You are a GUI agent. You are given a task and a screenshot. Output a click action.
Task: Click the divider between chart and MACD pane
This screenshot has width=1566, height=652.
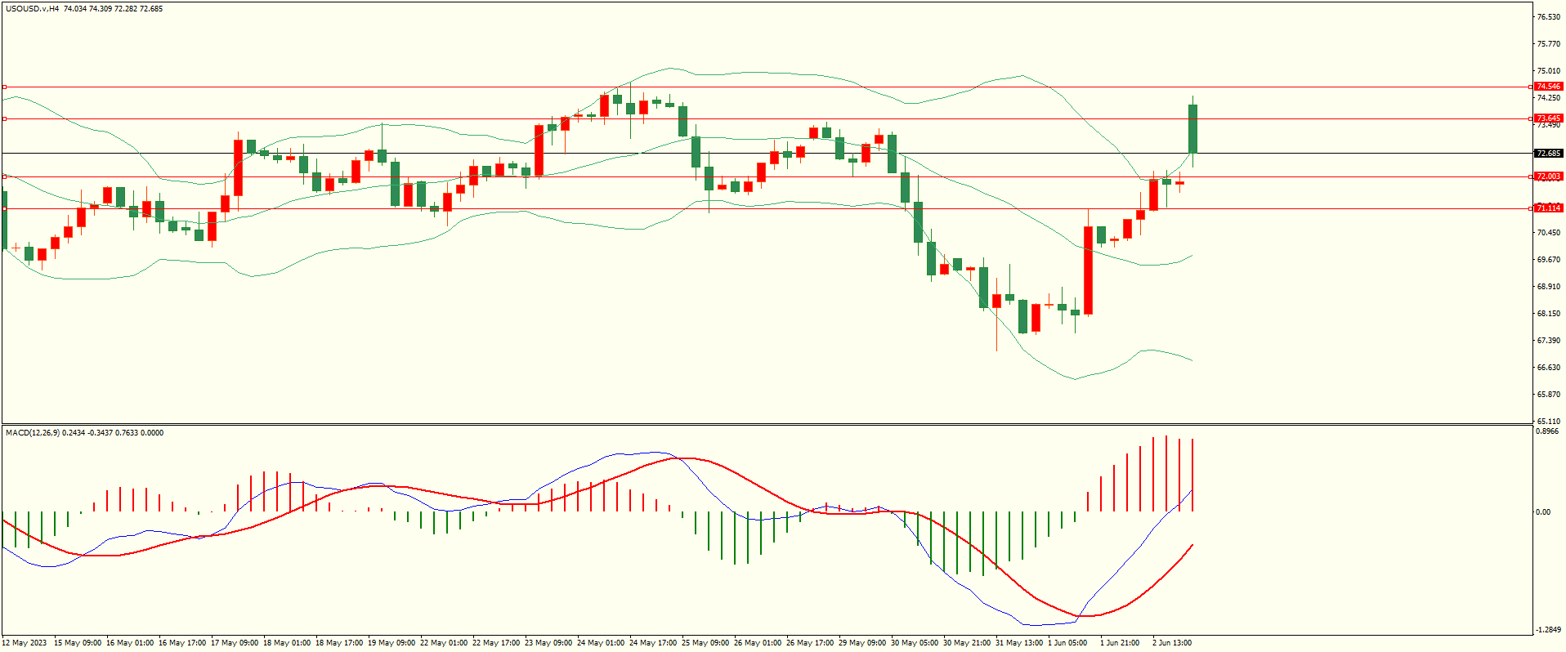(x=766, y=424)
